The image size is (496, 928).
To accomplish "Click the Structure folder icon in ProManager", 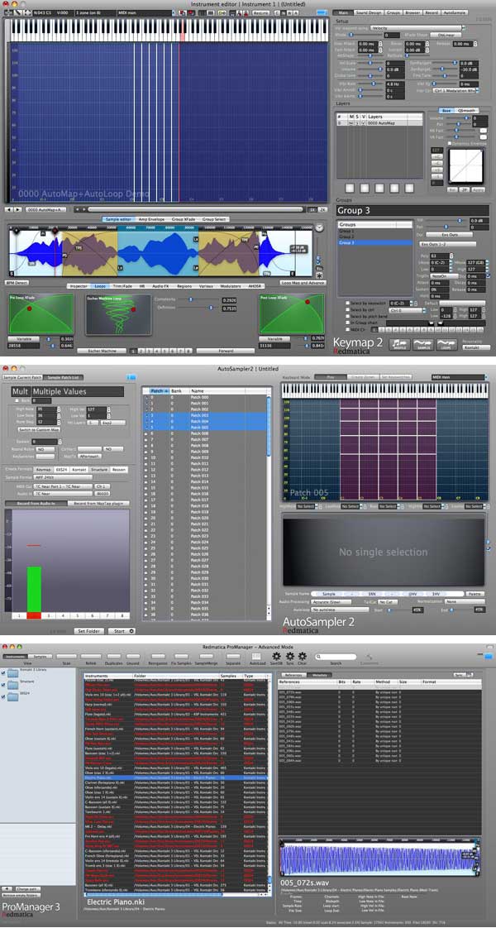I will tap(13, 685).
